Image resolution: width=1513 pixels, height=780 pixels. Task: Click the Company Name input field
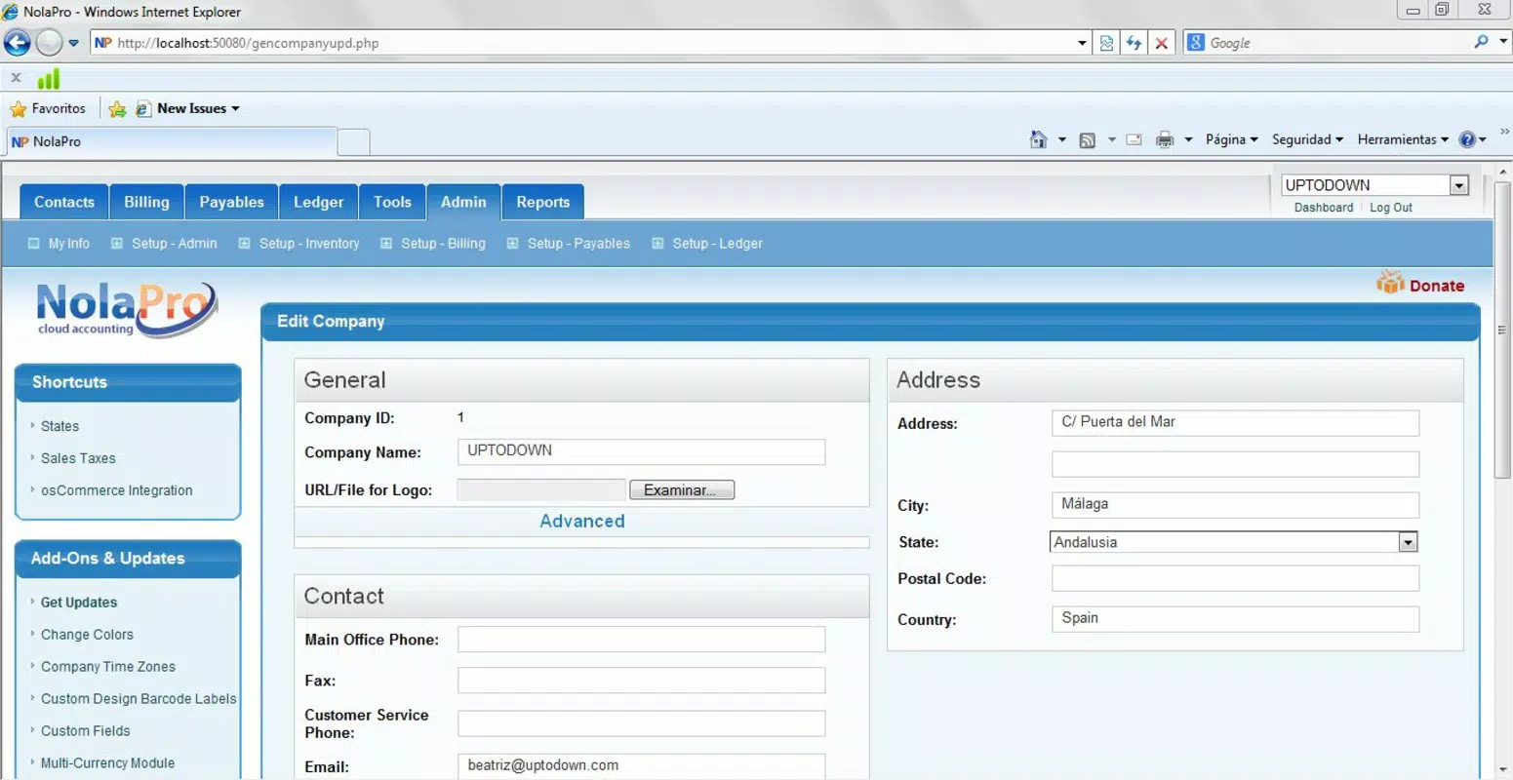point(641,451)
